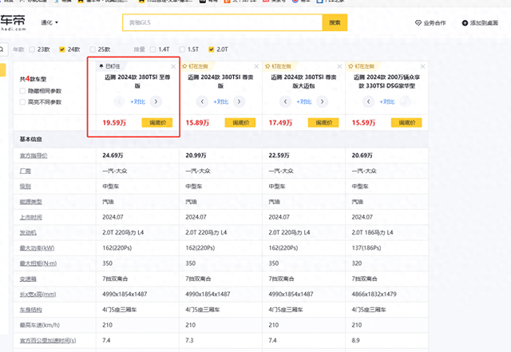Move the 15.89万 column left with its arrow

(202, 101)
